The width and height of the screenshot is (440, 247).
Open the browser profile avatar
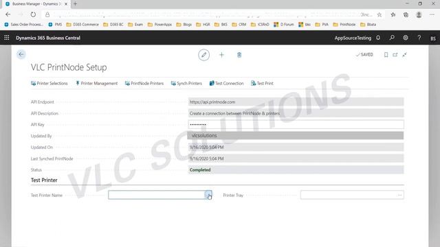419,14
